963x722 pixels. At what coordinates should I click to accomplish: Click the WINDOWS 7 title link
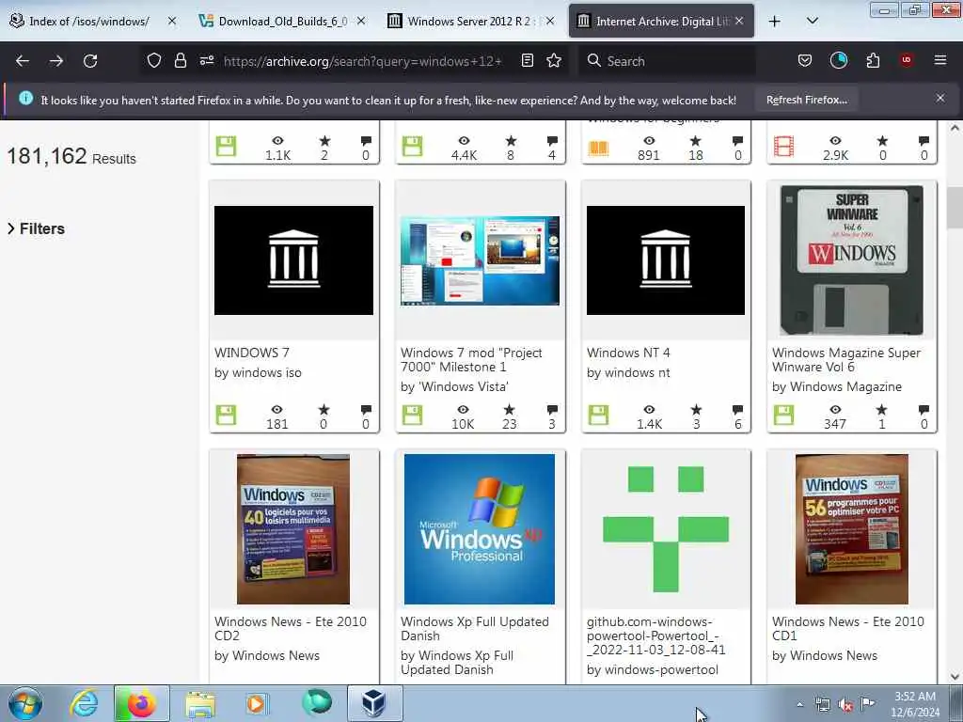252,353
